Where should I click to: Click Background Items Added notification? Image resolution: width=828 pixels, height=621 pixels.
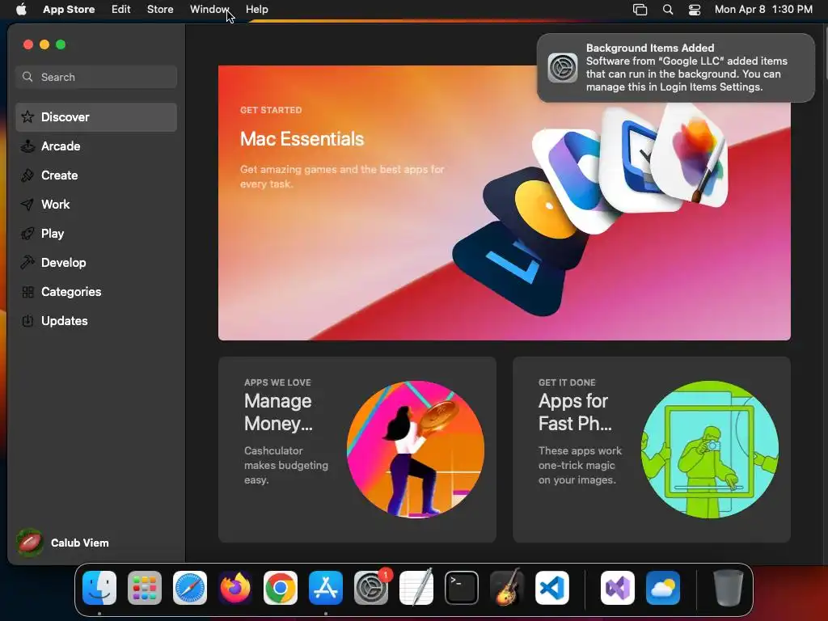pos(675,68)
